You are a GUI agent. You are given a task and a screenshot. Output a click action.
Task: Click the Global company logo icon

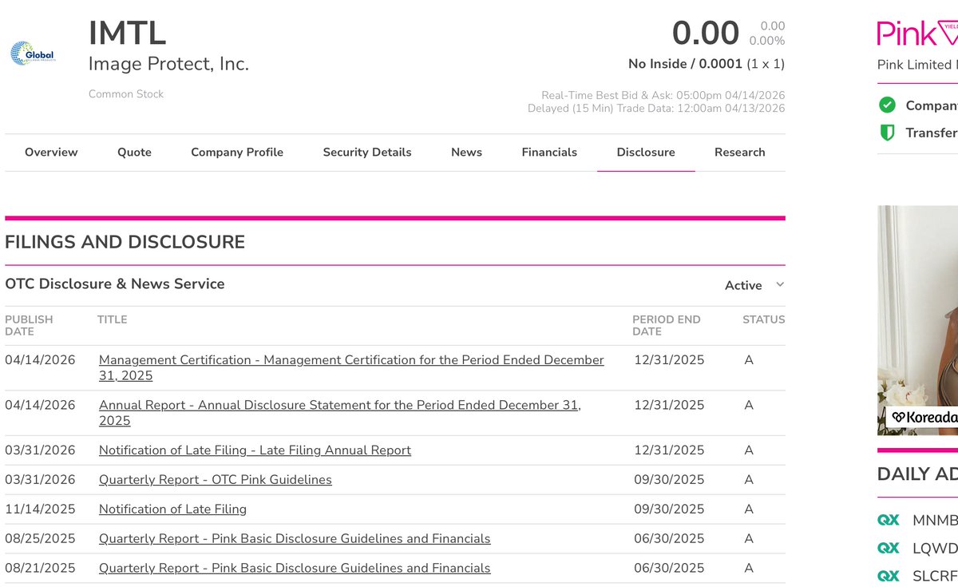click(x=32, y=54)
